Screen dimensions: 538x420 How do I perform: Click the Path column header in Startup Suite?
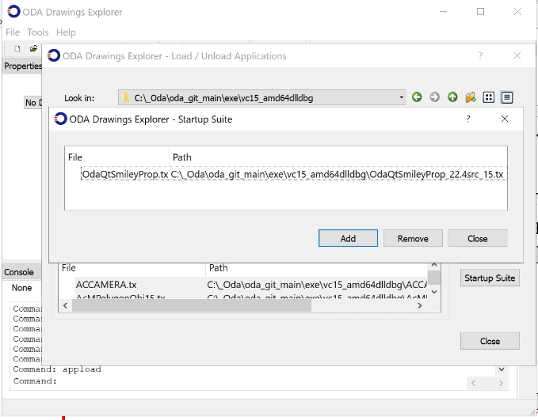click(x=338, y=157)
